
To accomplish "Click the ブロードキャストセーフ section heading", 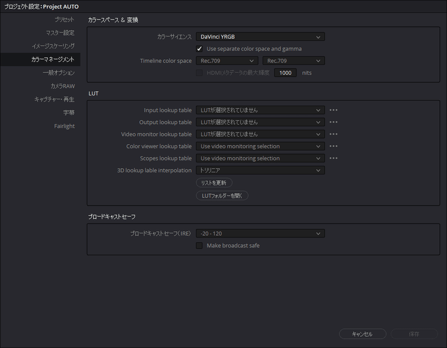I will [x=112, y=217].
